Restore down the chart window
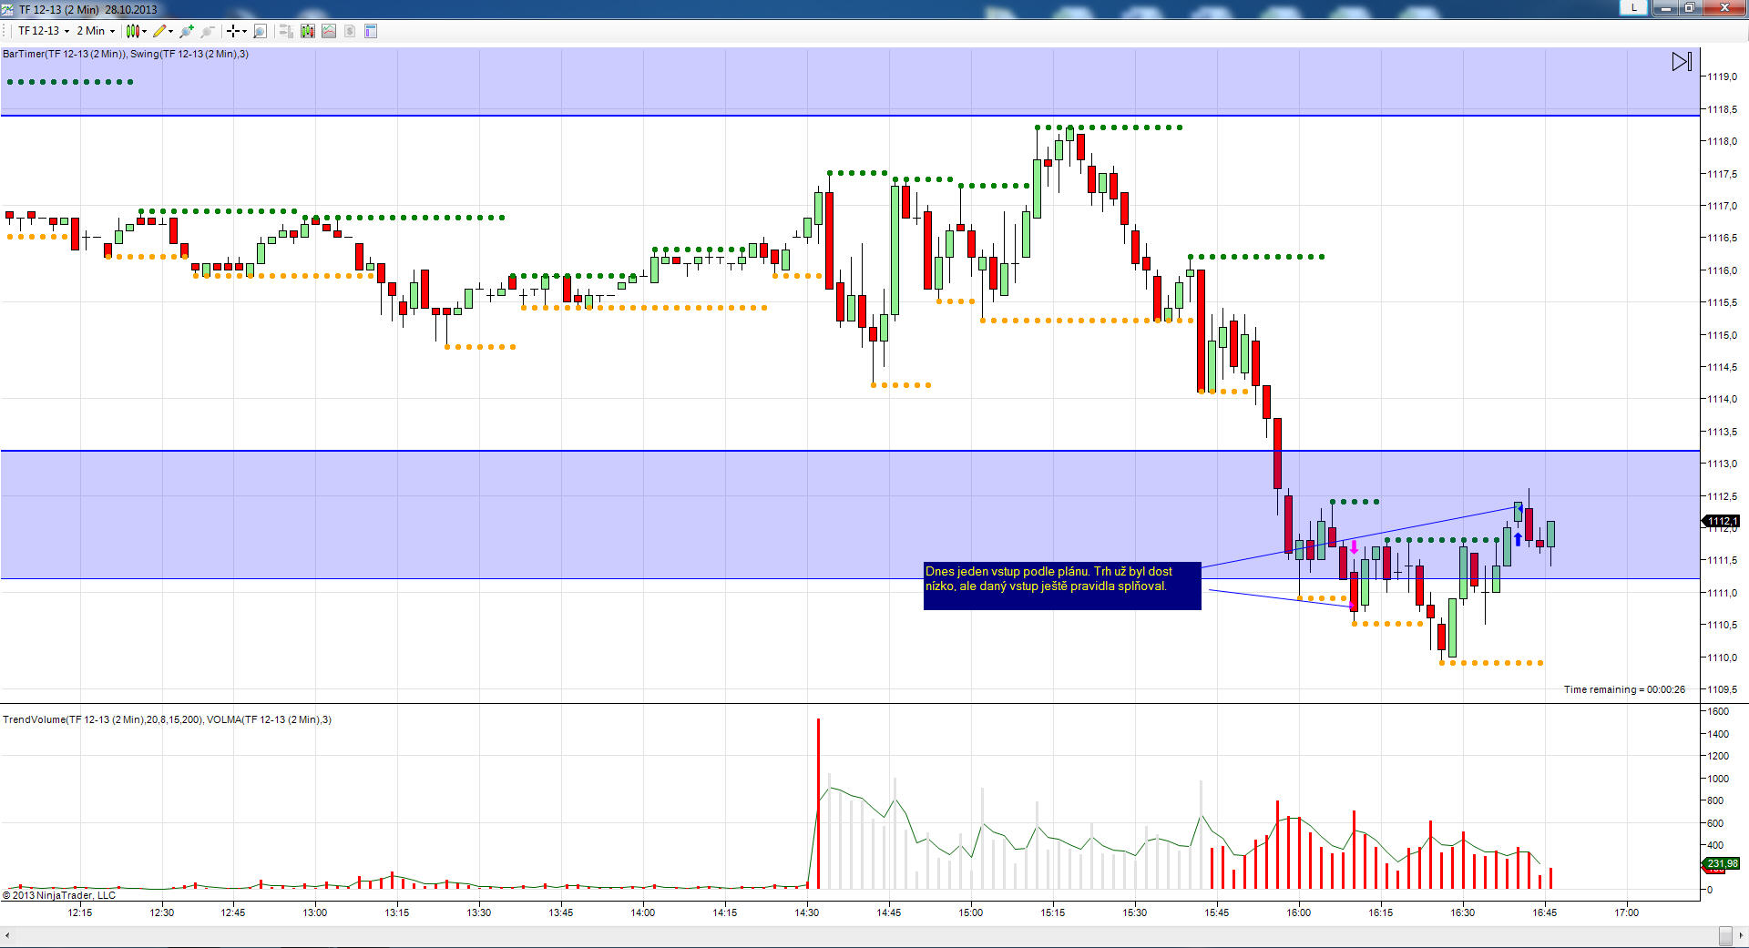The width and height of the screenshot is (1749, 948). click(1690, 8)
